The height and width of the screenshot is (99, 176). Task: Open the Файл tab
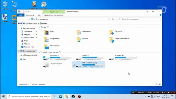(x=21, y=15)
